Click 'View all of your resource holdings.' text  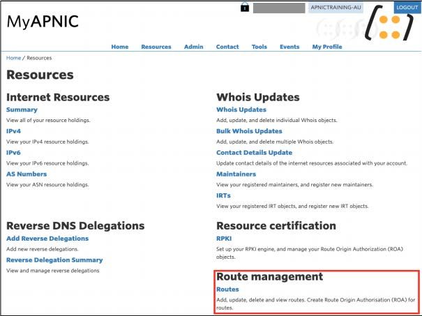pos(48,120)
